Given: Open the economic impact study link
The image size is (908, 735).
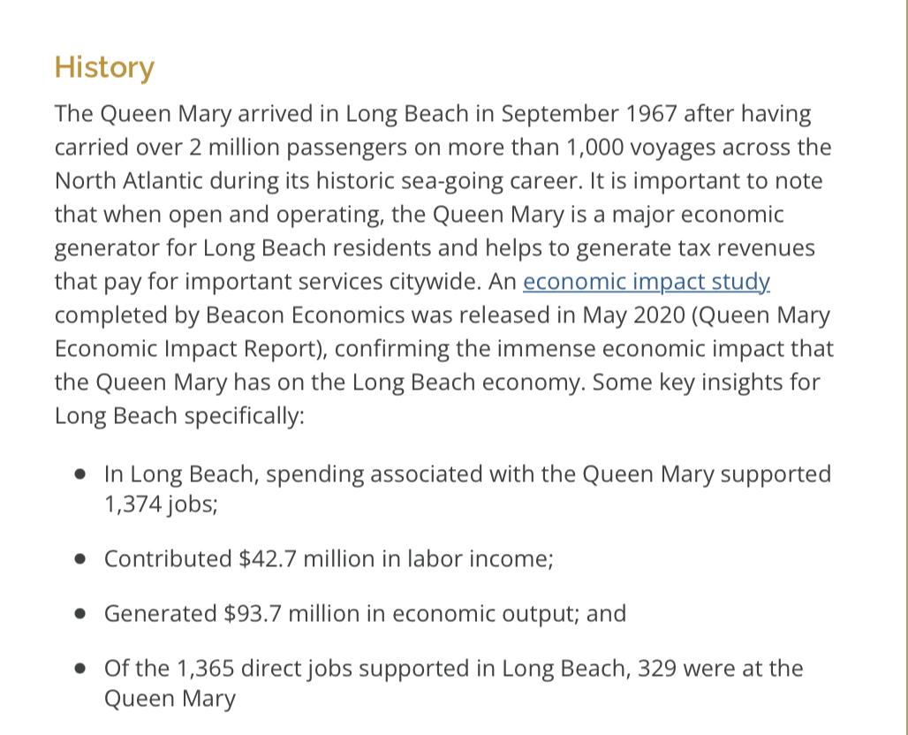Looking at the screenshot, I should 647,282.
